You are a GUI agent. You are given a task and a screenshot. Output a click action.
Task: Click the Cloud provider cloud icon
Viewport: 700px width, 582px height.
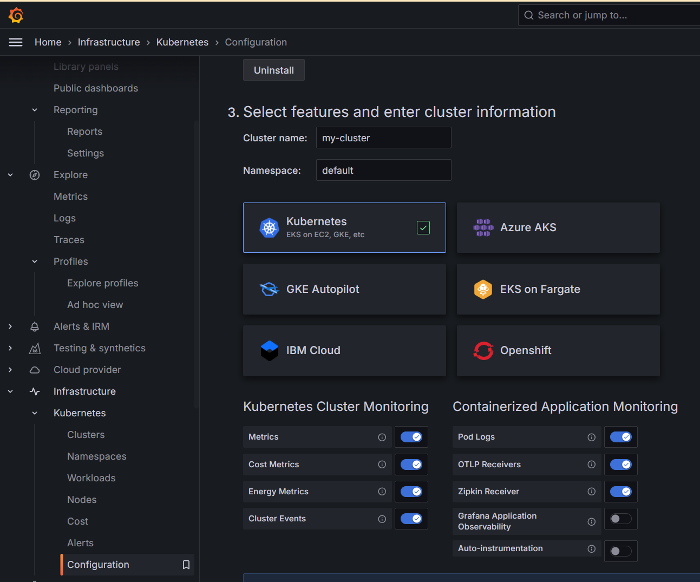[35, 370]
